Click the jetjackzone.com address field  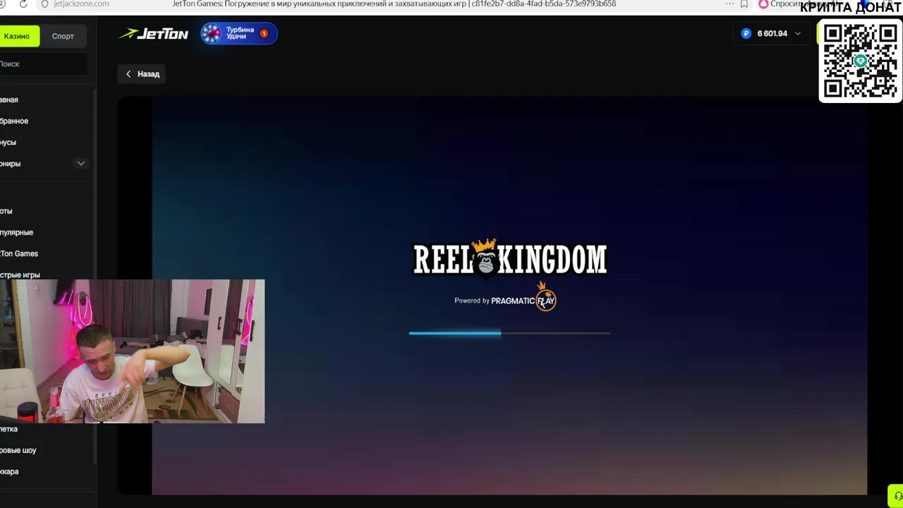click(x=81, y=4)
